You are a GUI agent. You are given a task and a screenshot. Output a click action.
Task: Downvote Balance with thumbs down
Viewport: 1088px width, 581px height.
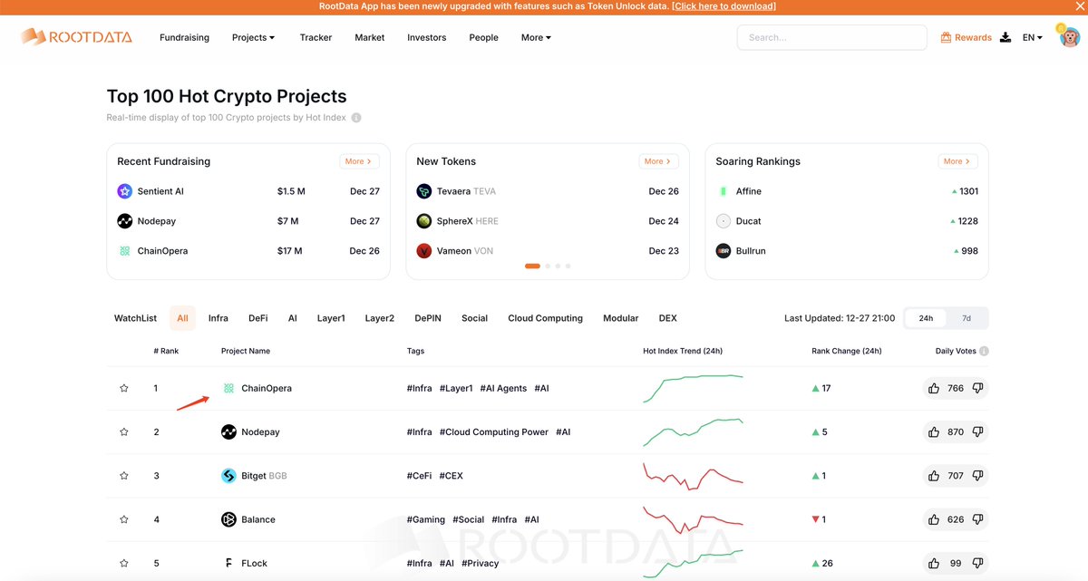click(x=977, y=519)
